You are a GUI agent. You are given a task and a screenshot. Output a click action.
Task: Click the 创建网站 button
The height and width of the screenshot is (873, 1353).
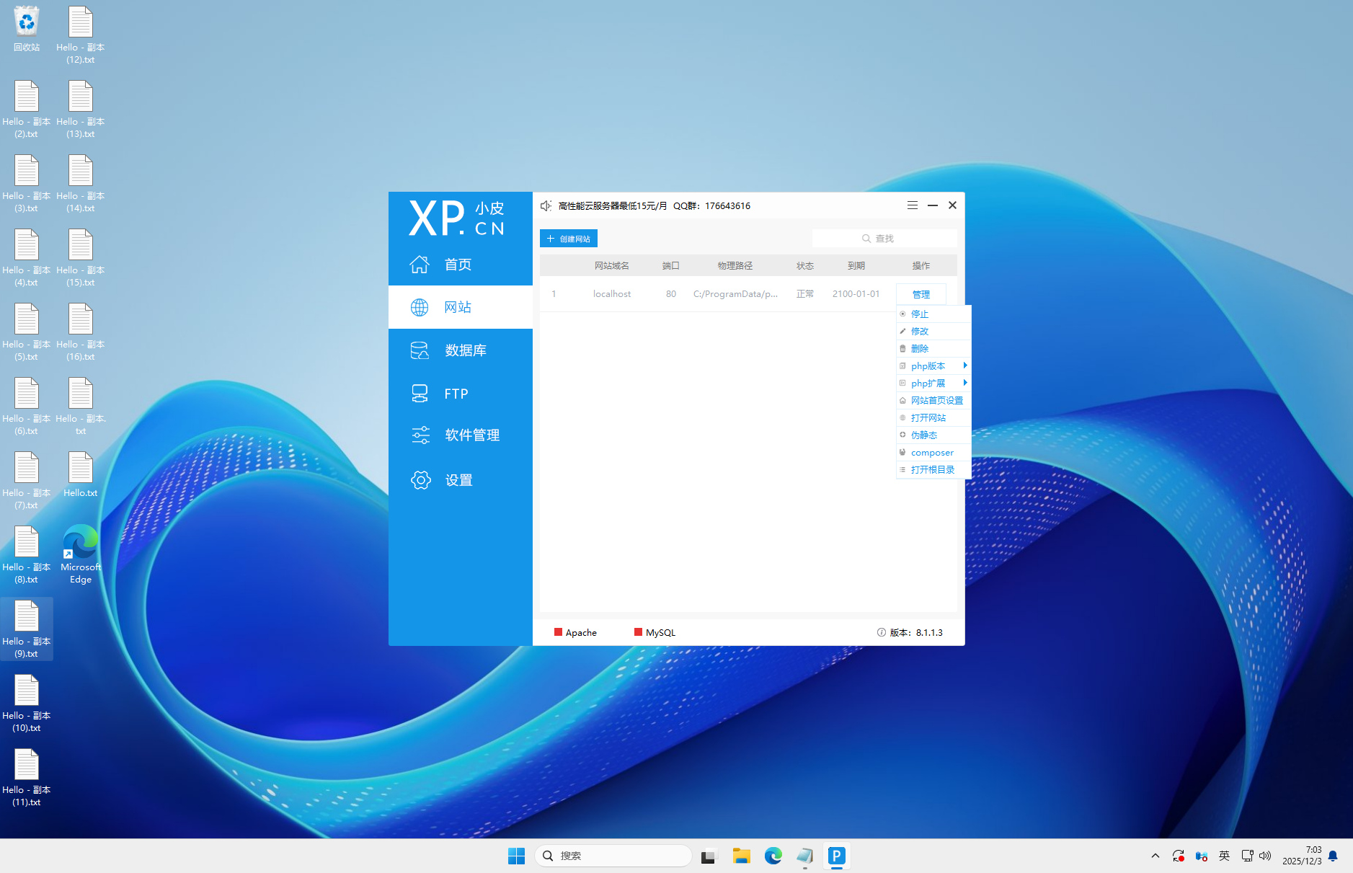[x=569, y=239]
